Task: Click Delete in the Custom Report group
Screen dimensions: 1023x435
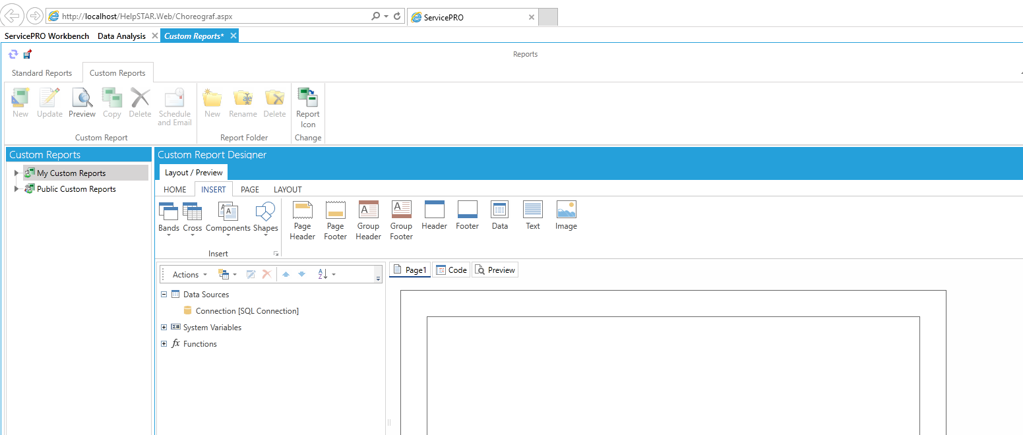Action: pos(140,103)
